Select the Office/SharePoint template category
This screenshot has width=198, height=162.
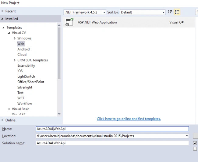click(31, 82)
